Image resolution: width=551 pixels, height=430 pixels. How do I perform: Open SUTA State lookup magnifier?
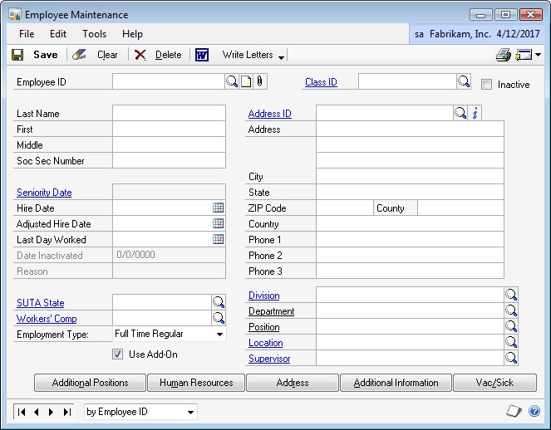coord(219,302)
